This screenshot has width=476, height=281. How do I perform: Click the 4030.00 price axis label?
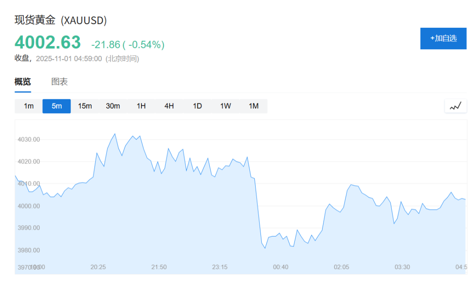click(x=30, y=139)
